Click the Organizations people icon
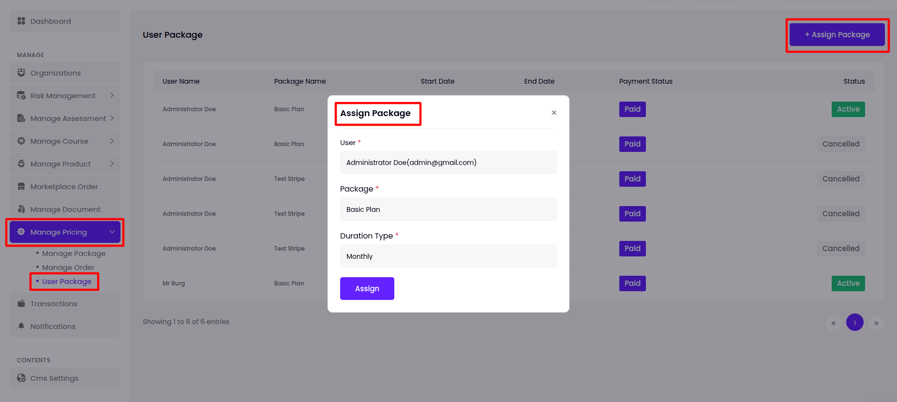The width and height of the screenshot is (897, 402). click(x=21, y=73)
